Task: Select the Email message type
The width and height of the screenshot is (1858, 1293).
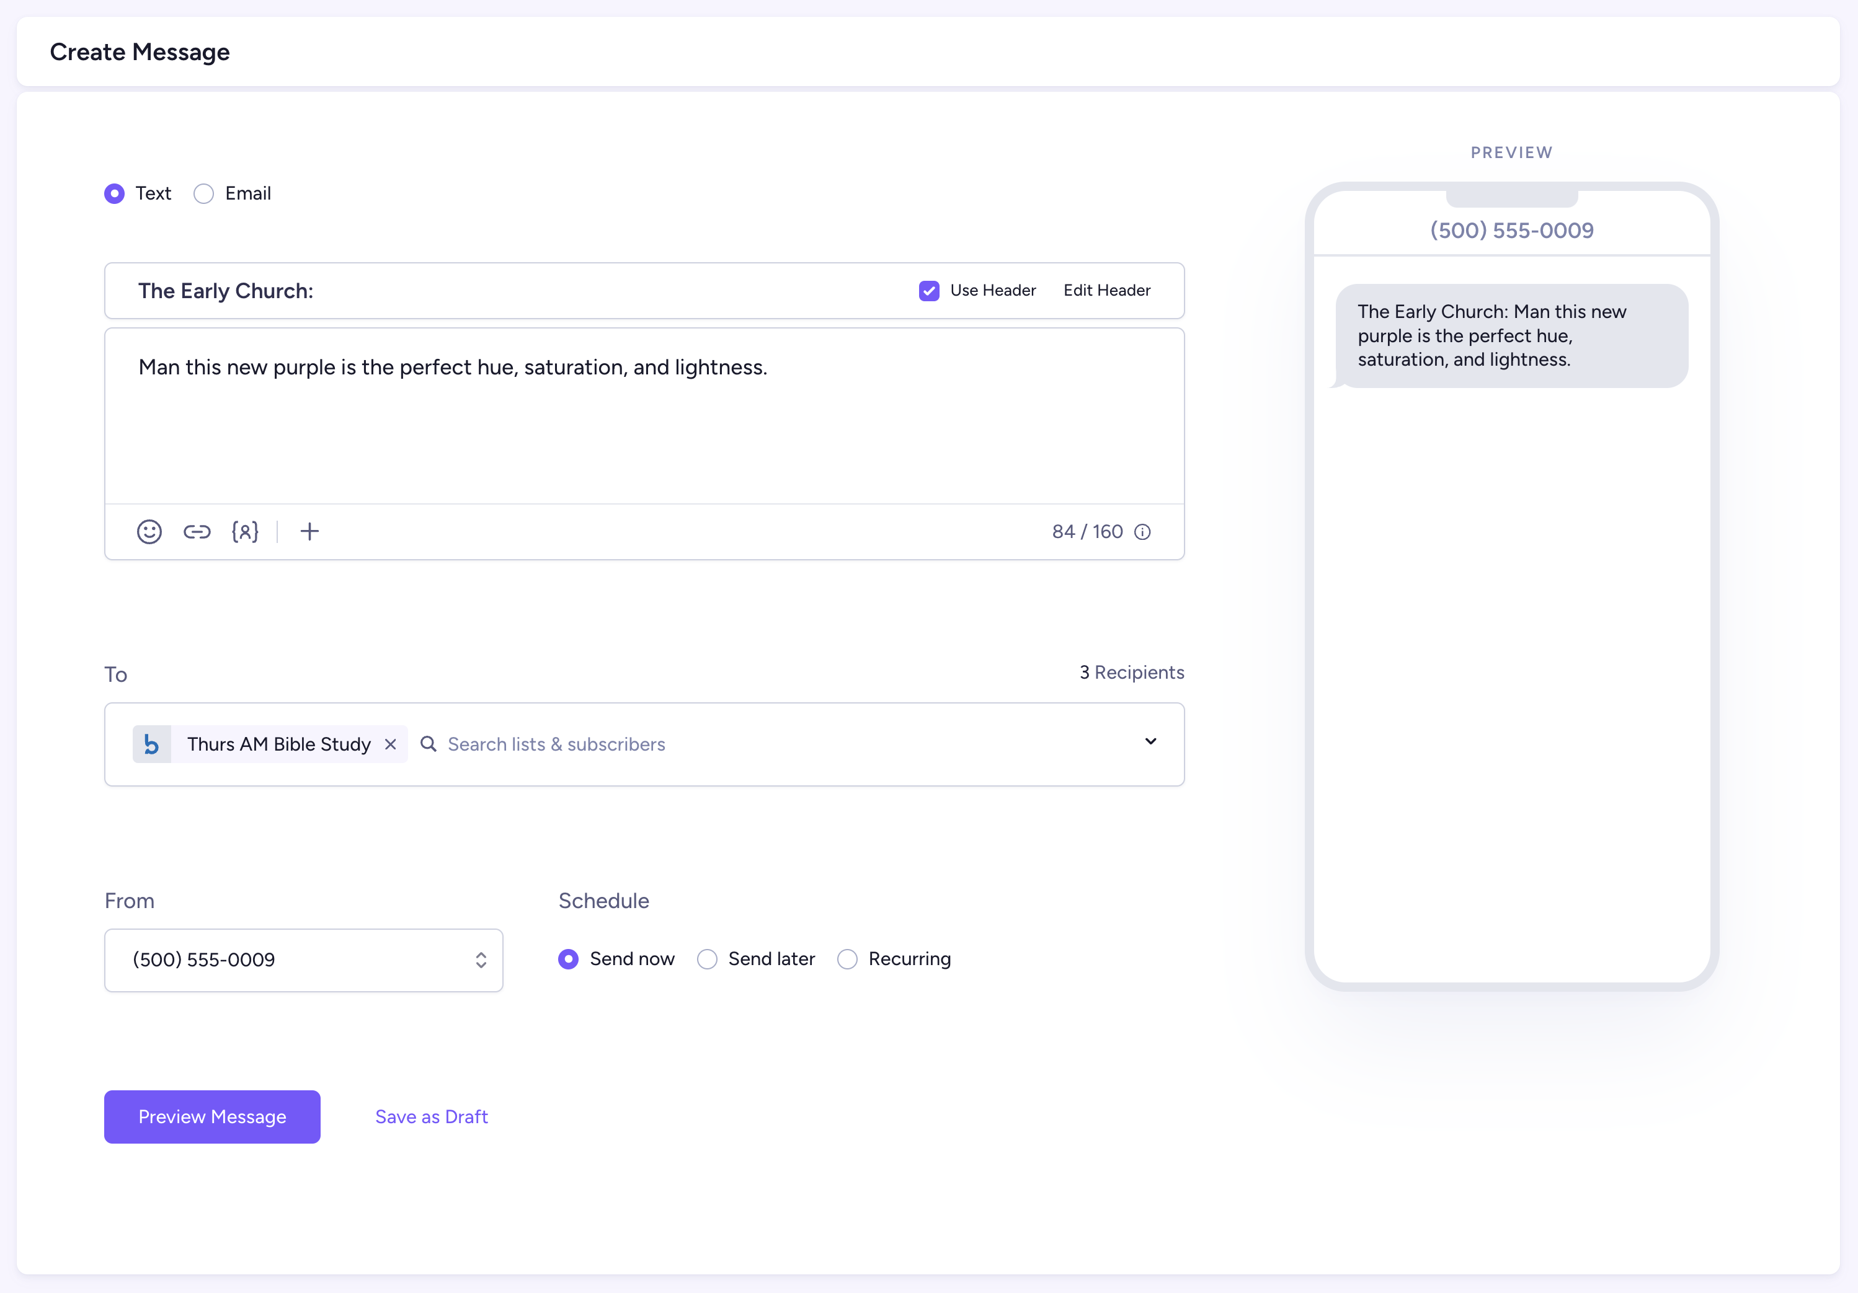Action: [x=204, y=194]
